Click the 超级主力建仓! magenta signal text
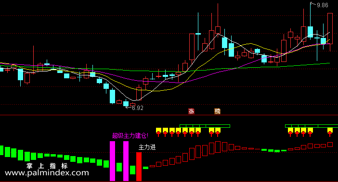 pyautogui.click(x=130, y=135)
